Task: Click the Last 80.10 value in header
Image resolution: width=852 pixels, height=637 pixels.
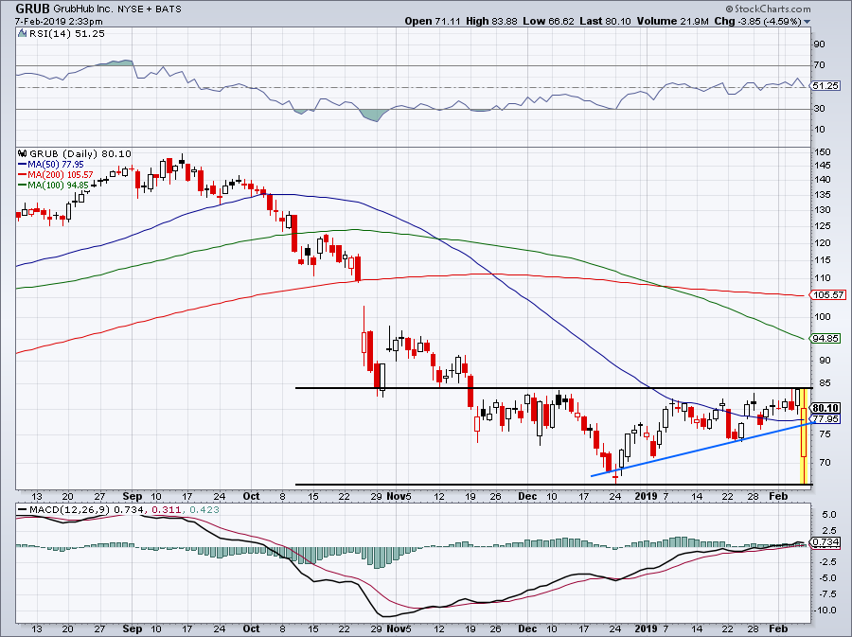Action: coord(605,21)
